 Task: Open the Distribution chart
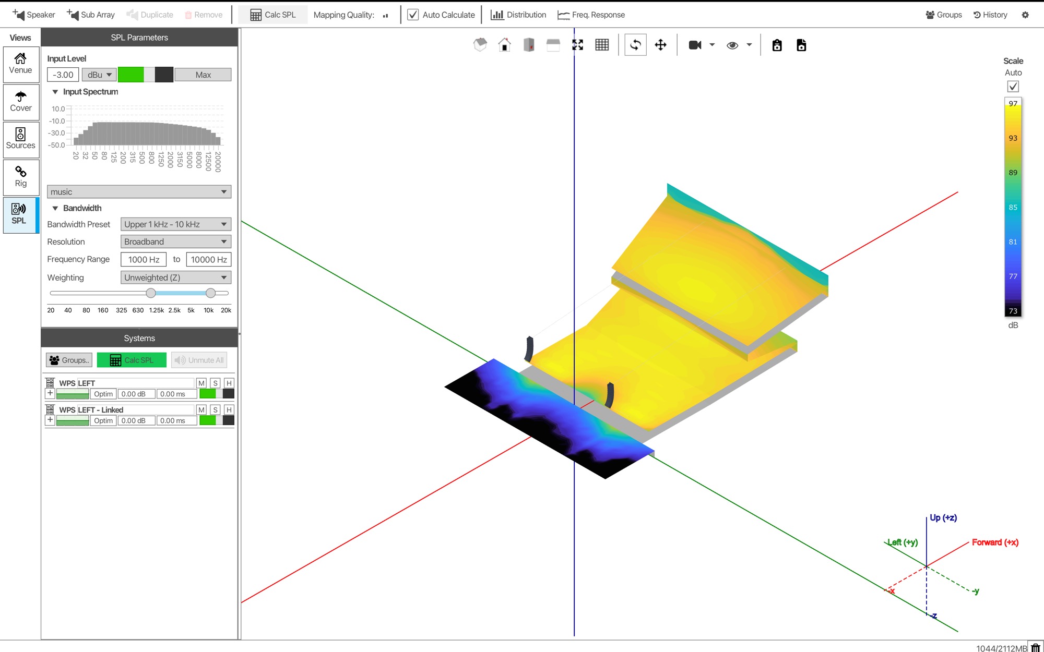[x=518, y=15]
